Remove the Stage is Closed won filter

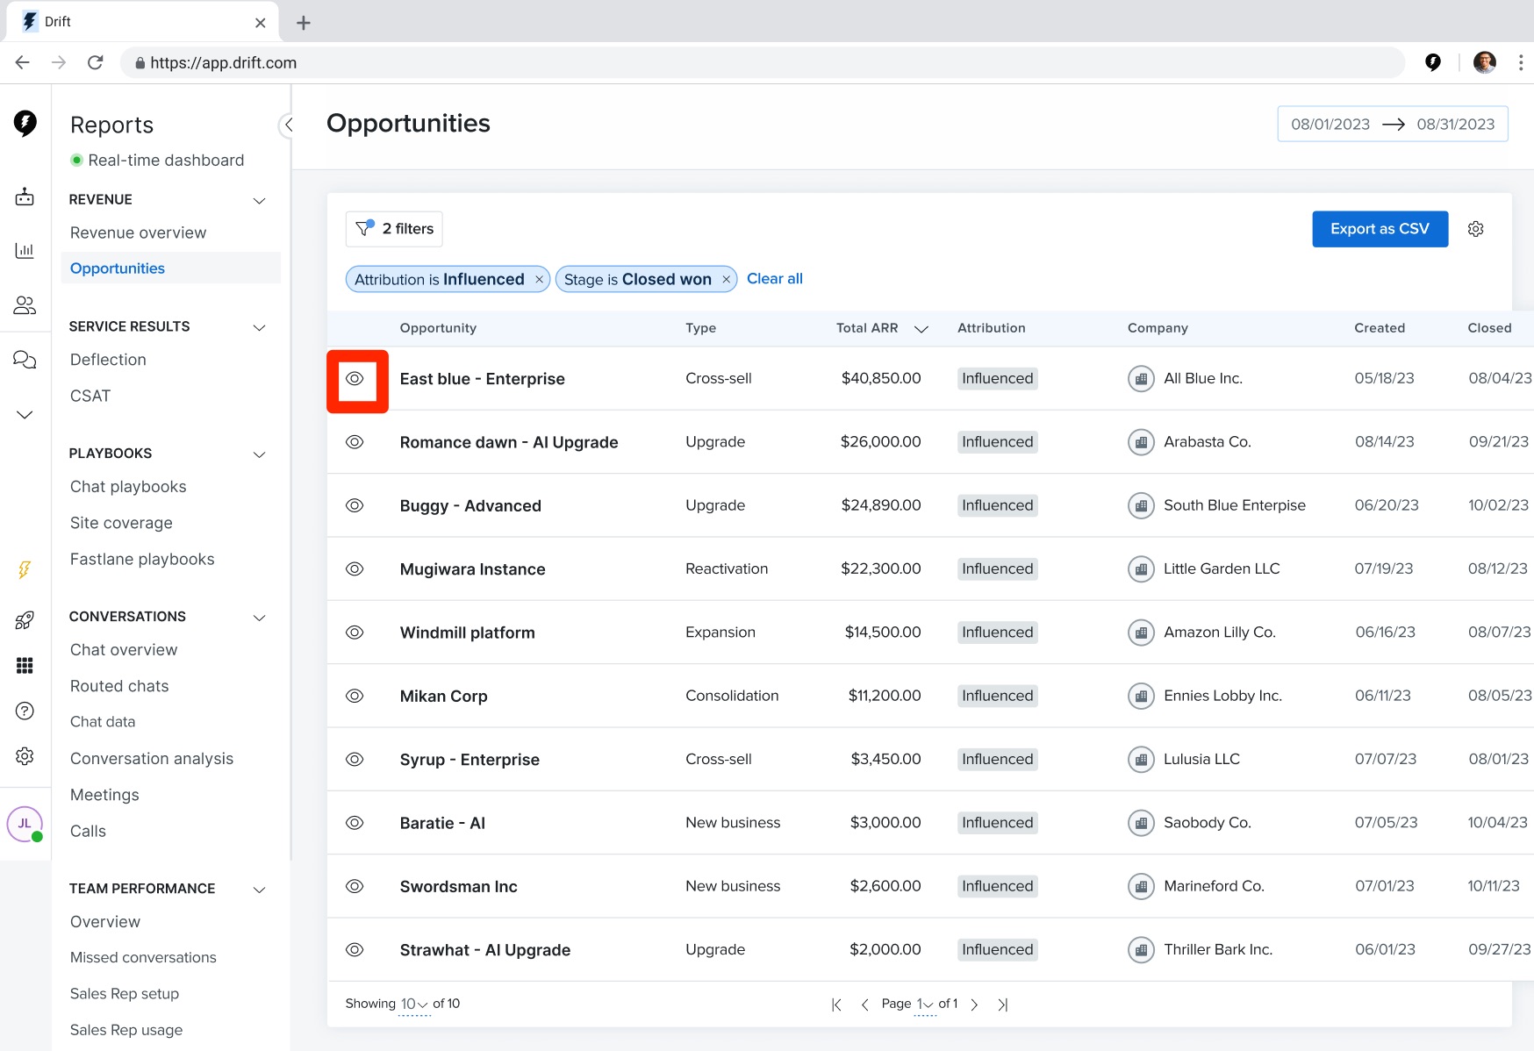[x=726, y=280]
